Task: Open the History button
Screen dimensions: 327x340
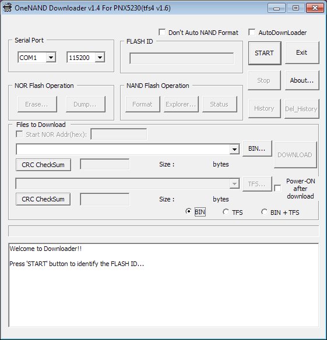Action: pyautogui.click(x=264, y=108)
